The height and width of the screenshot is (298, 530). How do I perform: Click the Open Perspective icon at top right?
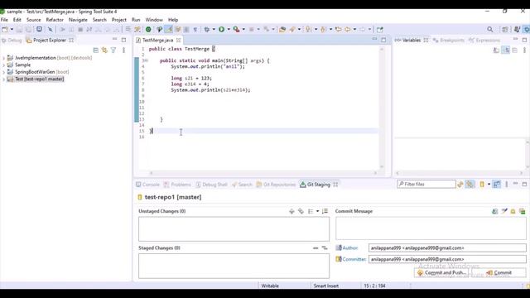pyautogui.click(x=505, y=30)
